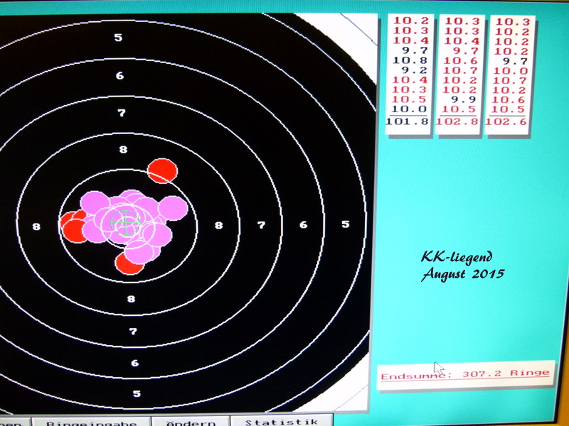Select the rightmost pink shot marker
This screenshot has width=569, height=426.
(x=173, y=208)
